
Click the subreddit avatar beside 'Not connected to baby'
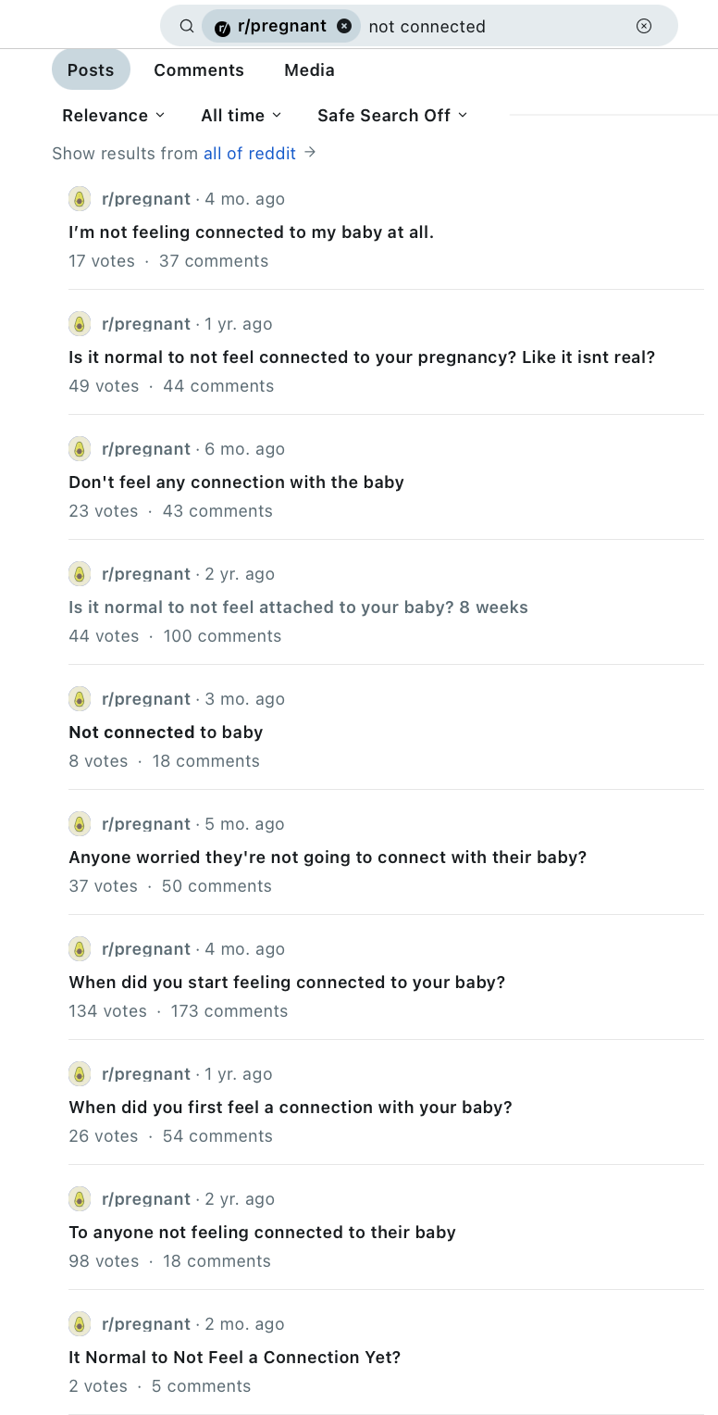(80, 698)
